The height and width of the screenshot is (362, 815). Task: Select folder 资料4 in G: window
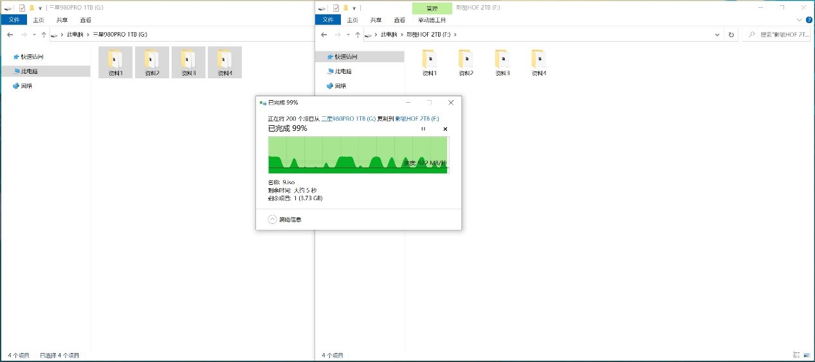(x=225, y=62)
